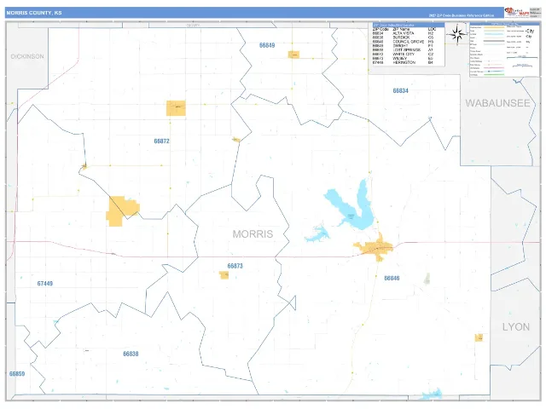This screenshot has width=546, height=409.
Task: Click the White City orange square in 66872
Action: (x=176, y=108)
